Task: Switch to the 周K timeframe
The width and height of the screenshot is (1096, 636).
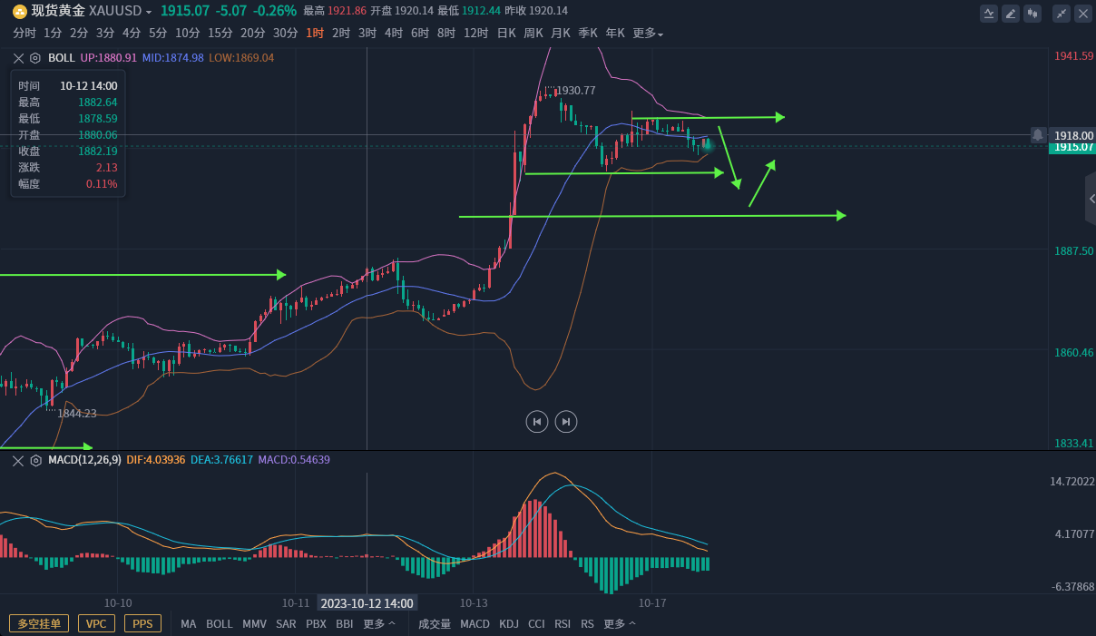Action: (533, 33)
